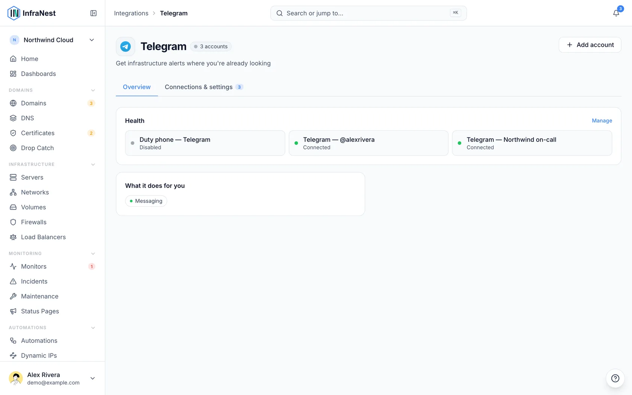Collapse the INFRASTRUCTURE sidebar section
632x395 pixels.
coord(93,164)
